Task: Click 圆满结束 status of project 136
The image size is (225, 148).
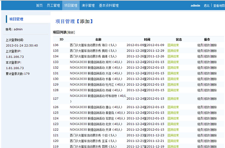Action: coord(173,45)
